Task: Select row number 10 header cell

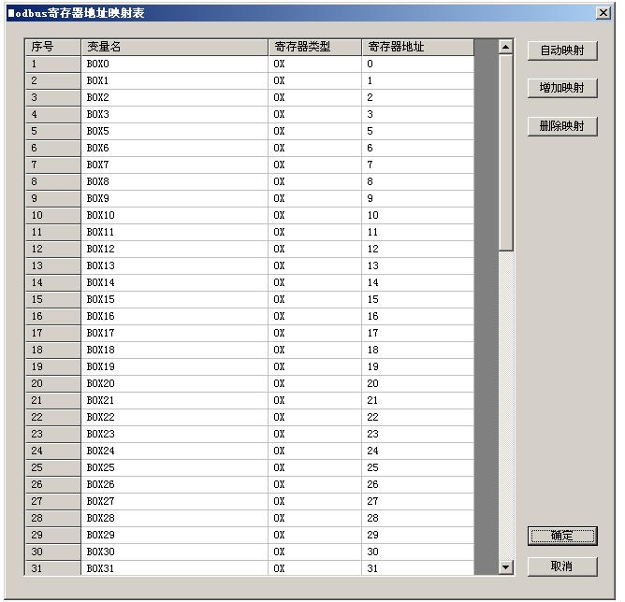Action: pos(52,215)
